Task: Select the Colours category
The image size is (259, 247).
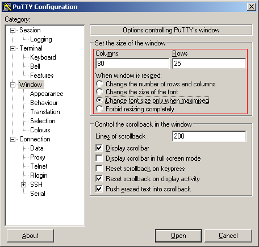Action: pyautogui.click(x=40, y=130)
